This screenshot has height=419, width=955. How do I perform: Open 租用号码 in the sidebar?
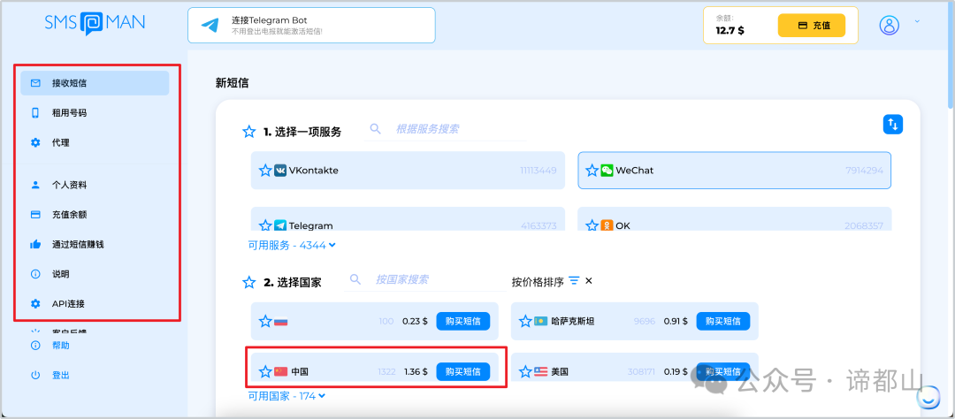69,113
